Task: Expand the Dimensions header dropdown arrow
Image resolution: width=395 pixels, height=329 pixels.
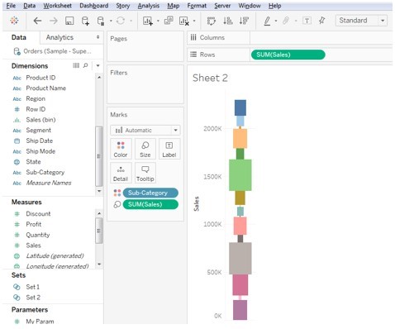Action: (98, 65)
